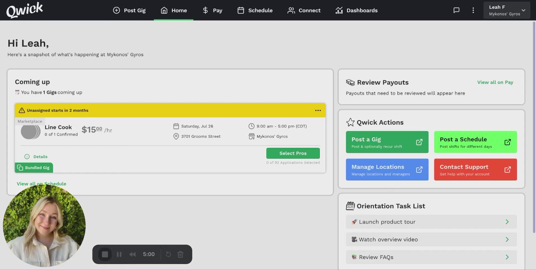The height and width of the screenshot is (270, 536).
Task: Click the 0 of 92 Applications Selected text
Action: coord(293,162)
